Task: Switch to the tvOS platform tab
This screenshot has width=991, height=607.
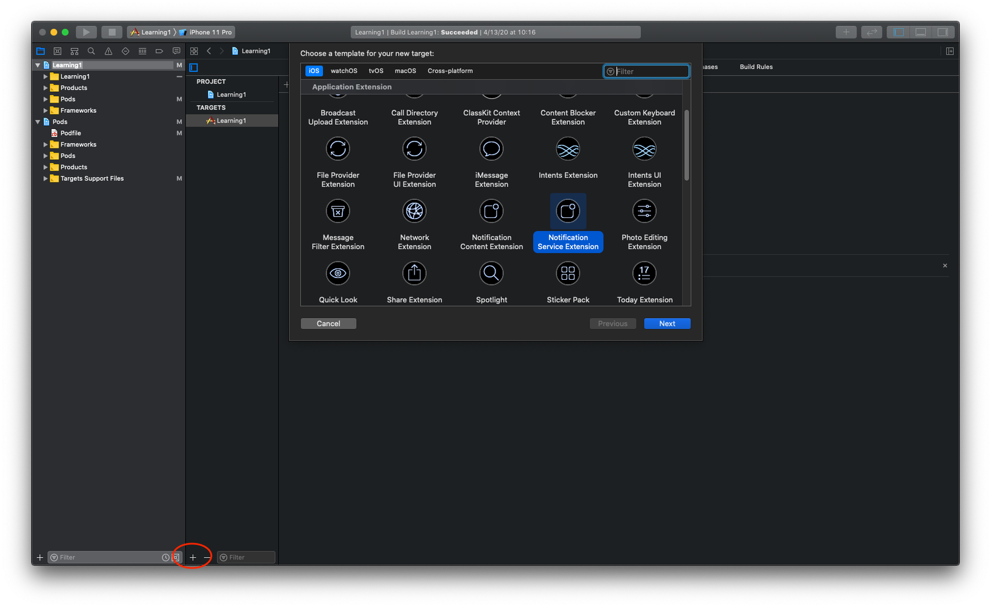Action: pyautogui.click(x=376, y=71)
